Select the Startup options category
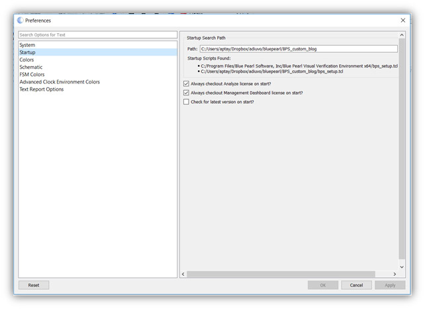The height and width of the screenshot is (309, 425). click(28, 52)
